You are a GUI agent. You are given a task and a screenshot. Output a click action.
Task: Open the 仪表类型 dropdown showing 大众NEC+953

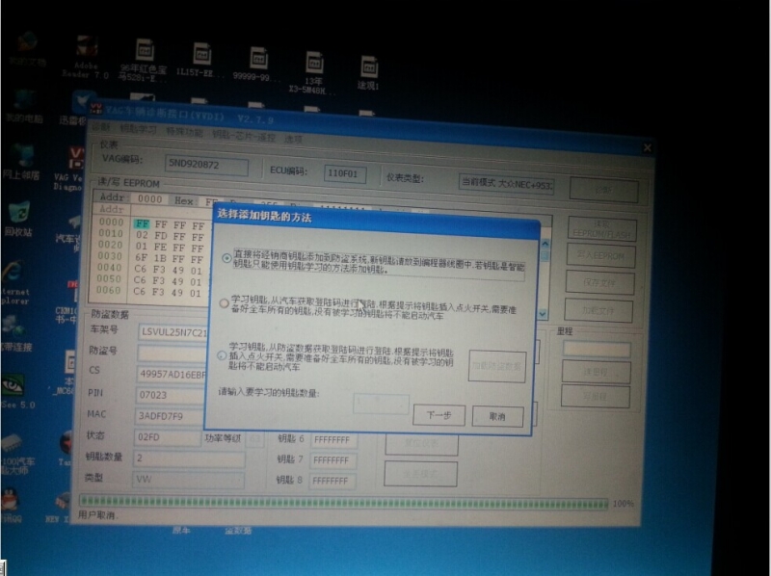pos(507,184)
